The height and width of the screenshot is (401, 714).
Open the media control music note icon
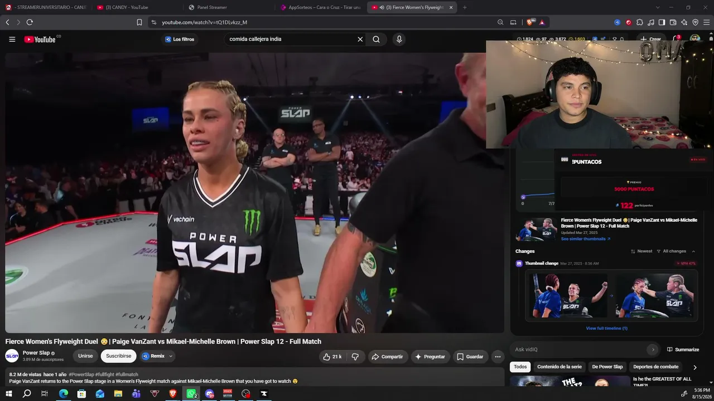point(651,22)
